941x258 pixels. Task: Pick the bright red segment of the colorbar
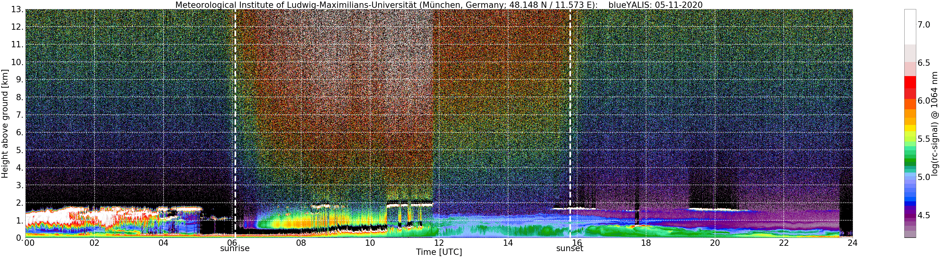point(910,82)
